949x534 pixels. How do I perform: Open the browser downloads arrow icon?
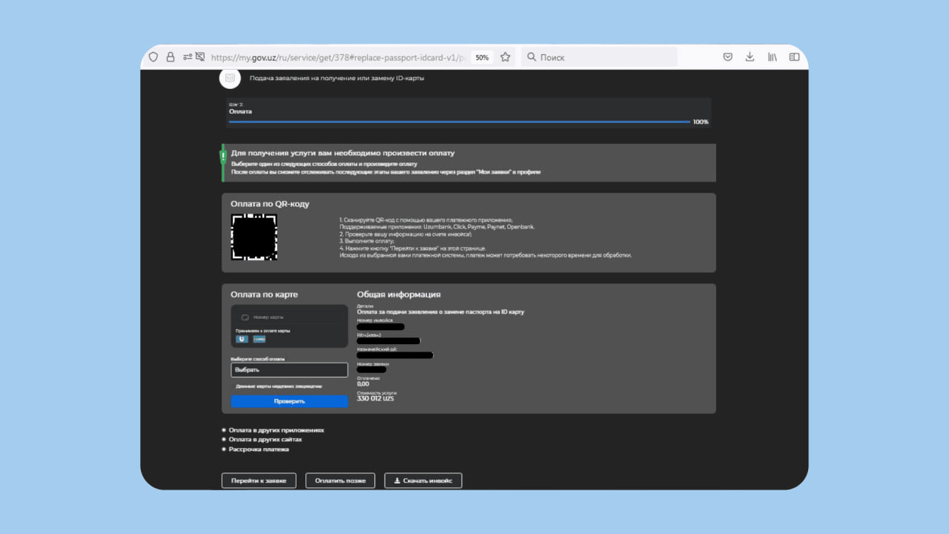point(750,57)
